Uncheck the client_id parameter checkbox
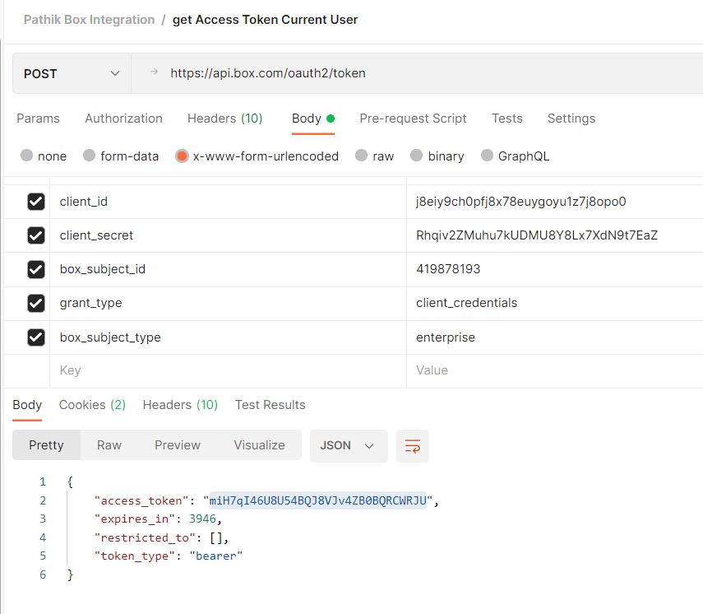The image size is (703, 614). pos(36,202)
